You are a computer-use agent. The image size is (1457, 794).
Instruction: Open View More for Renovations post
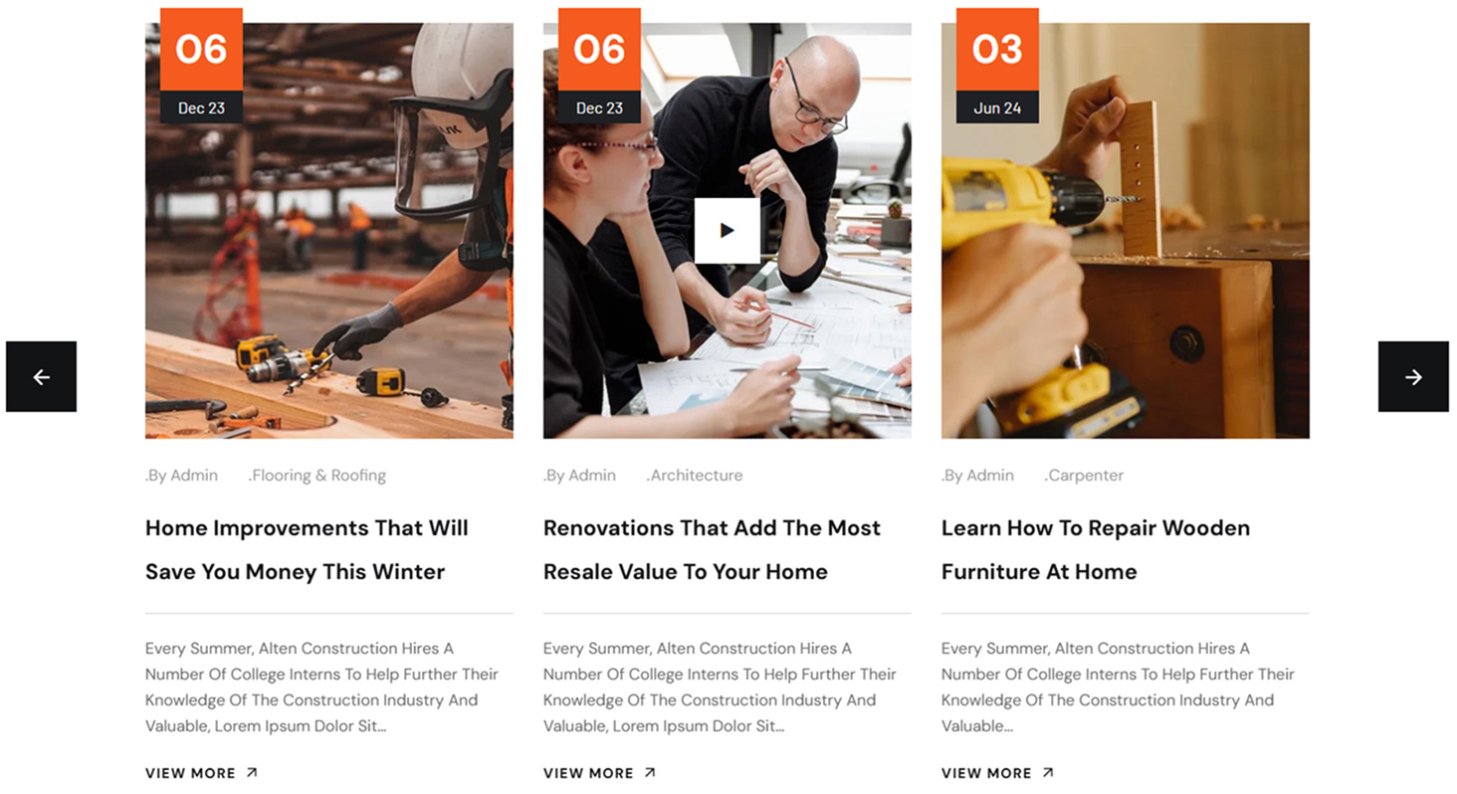pyautogui.click(x=588, y=773)
